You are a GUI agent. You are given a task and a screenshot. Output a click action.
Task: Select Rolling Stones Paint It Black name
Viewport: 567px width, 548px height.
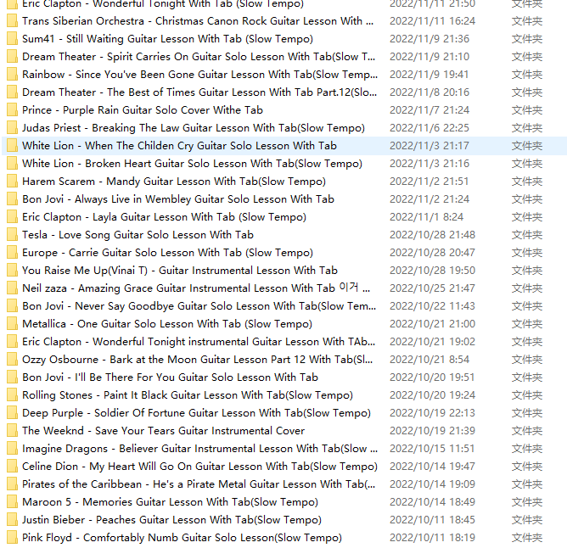click(x=188, y=395)
